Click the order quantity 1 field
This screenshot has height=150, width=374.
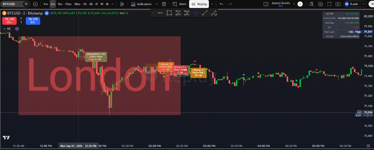point(21,23)
